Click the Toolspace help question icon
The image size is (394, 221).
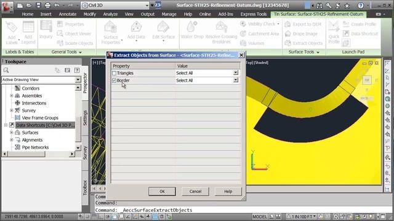(x=77, y=71)
